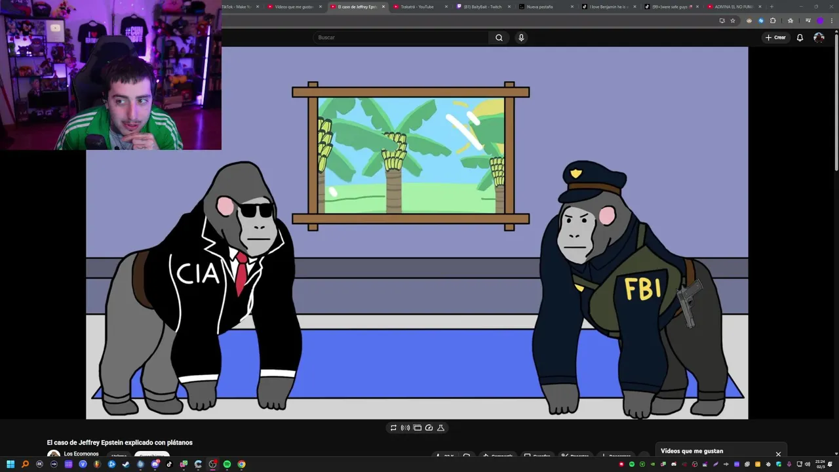Activate voice search microphone icon
839x472 pixels.
pos(521,37)
